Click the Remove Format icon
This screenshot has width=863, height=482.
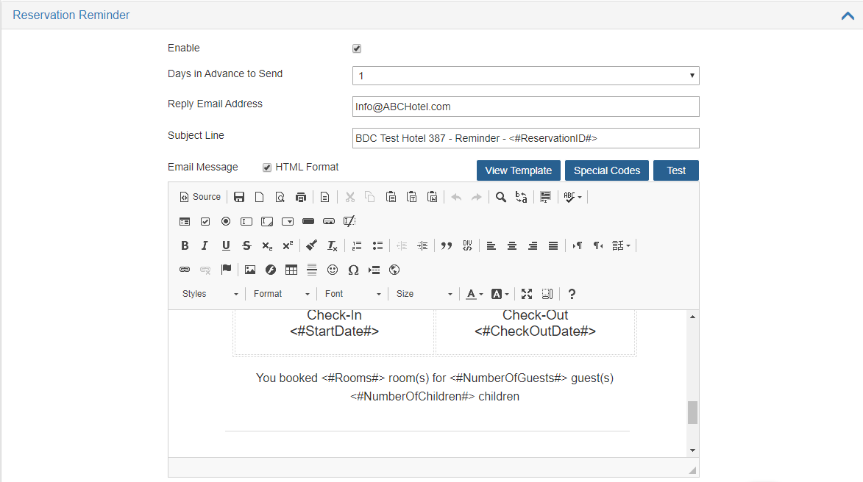[x=333, y=245]
